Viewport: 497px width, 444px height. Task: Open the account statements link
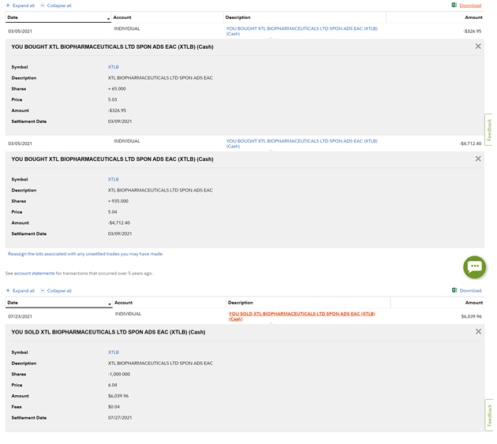(x=35, y=274)
